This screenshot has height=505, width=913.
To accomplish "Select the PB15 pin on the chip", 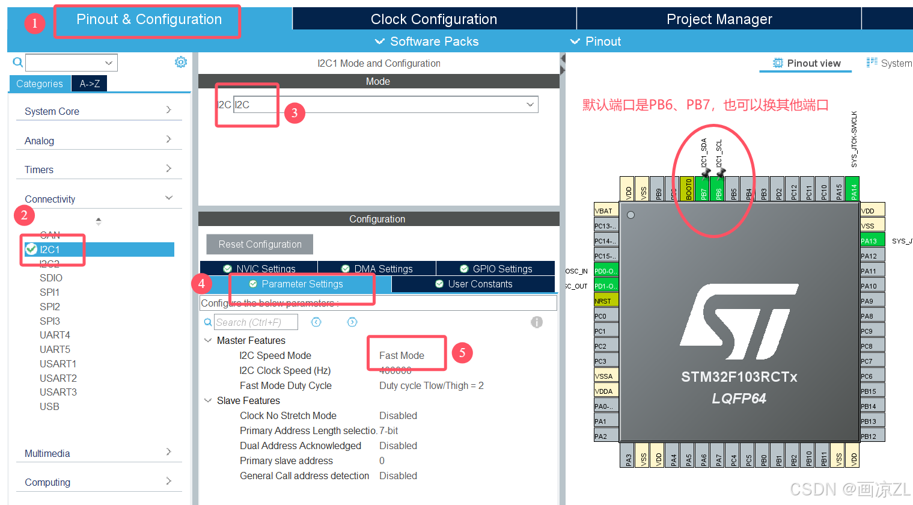I will pyautogui.click(x=873, y=391).
